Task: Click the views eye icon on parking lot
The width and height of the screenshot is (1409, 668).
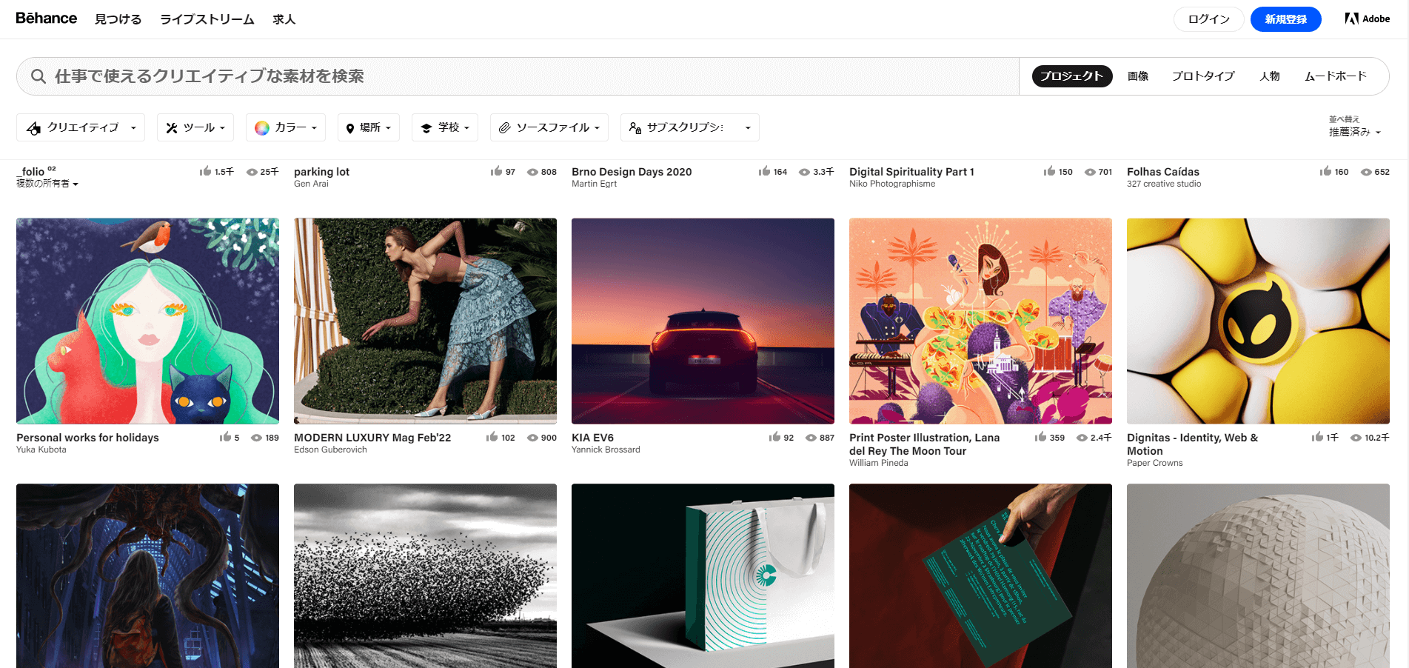Action: 532,172
